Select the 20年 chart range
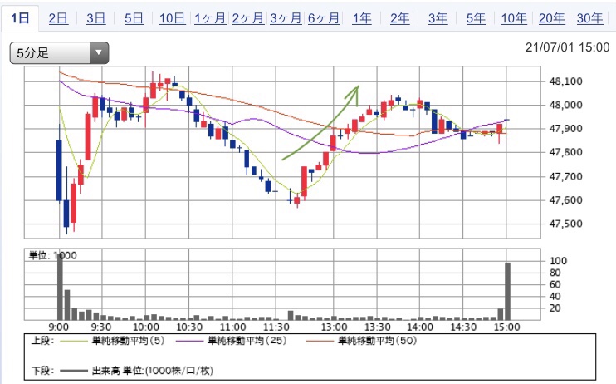Screen dimensions: 616x384 click(x=551, y=18)
